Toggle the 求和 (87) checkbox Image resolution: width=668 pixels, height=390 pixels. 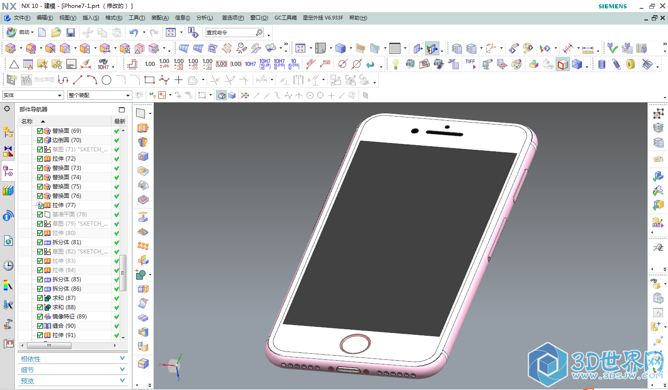[39, 298]
